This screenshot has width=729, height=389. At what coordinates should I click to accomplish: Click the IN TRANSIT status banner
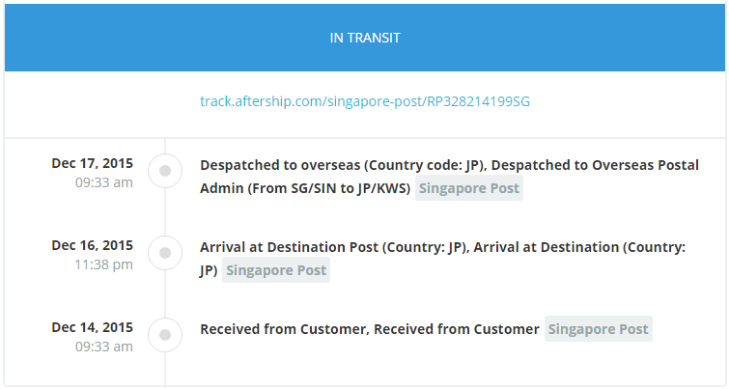pos(365,38)
